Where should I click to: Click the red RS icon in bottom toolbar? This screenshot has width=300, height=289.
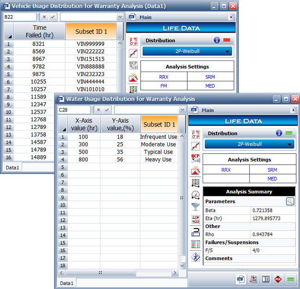(x=278, y=279)
